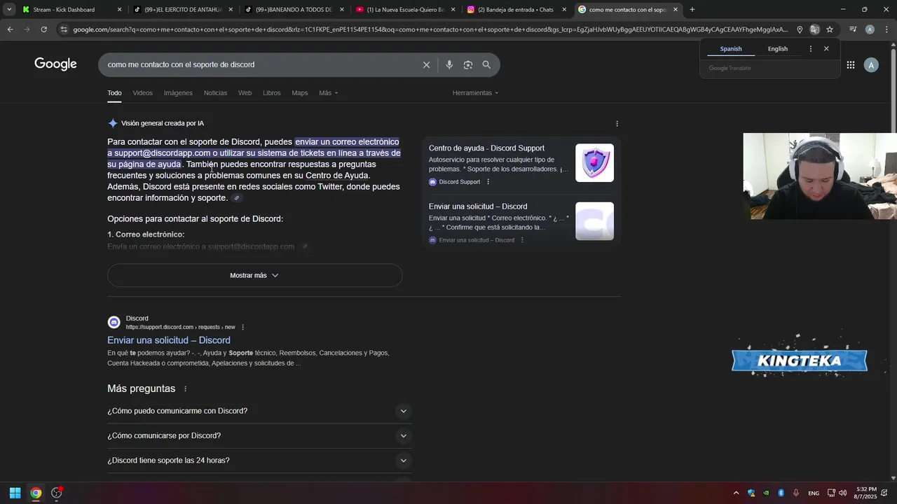The width and height of the screenshot is (897, 504).
Task: Open options for Discord Support source card
Action: tap(488, 182)
